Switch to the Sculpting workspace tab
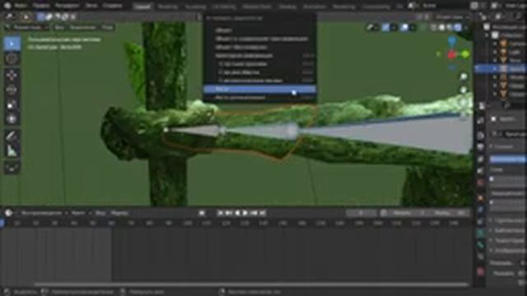 click(195, 7)
